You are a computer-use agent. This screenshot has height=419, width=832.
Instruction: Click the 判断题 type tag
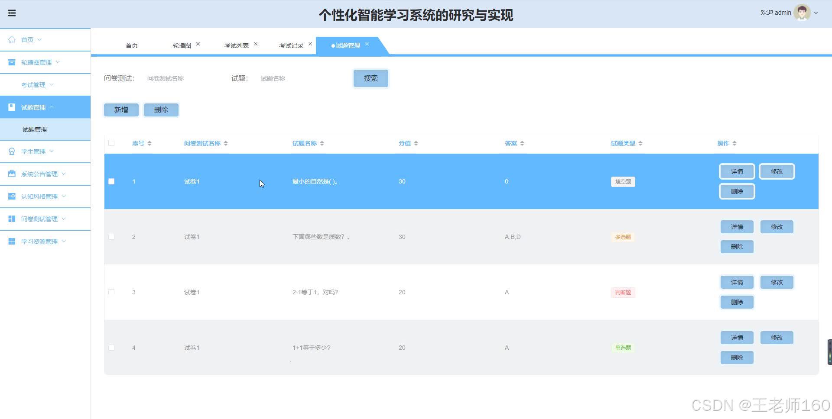pyautogui.click(x=623, y=293)
